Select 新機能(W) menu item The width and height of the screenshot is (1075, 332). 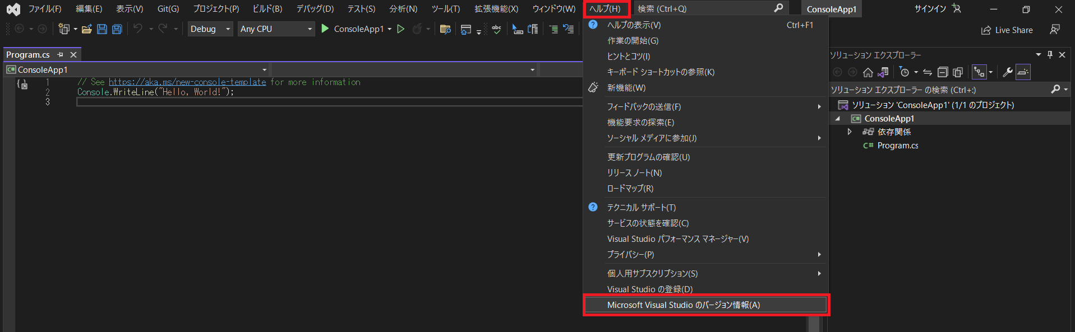(x=706, y=88)
